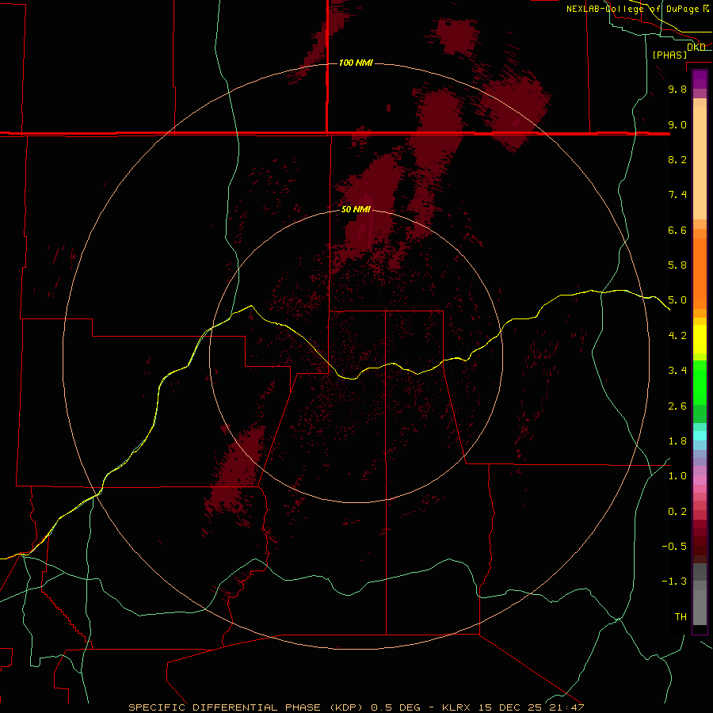Click the 5.8 value on the scale

click(677, 265)
